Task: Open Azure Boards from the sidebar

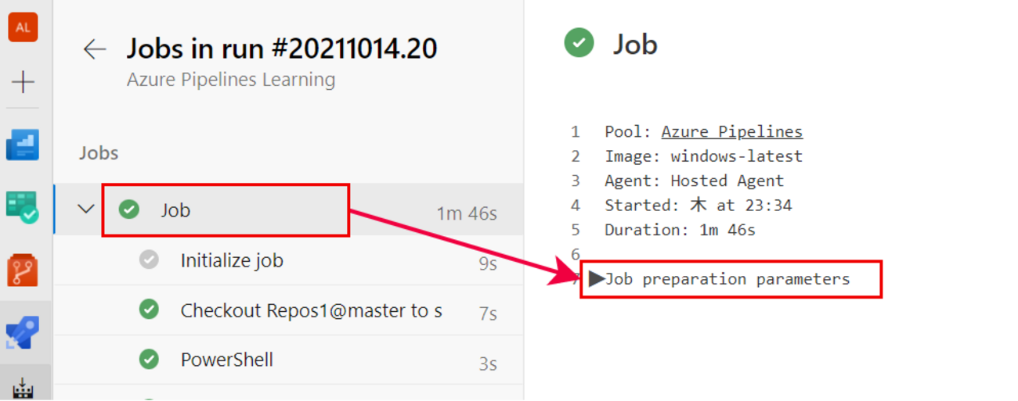Action: tap(23, 145)
